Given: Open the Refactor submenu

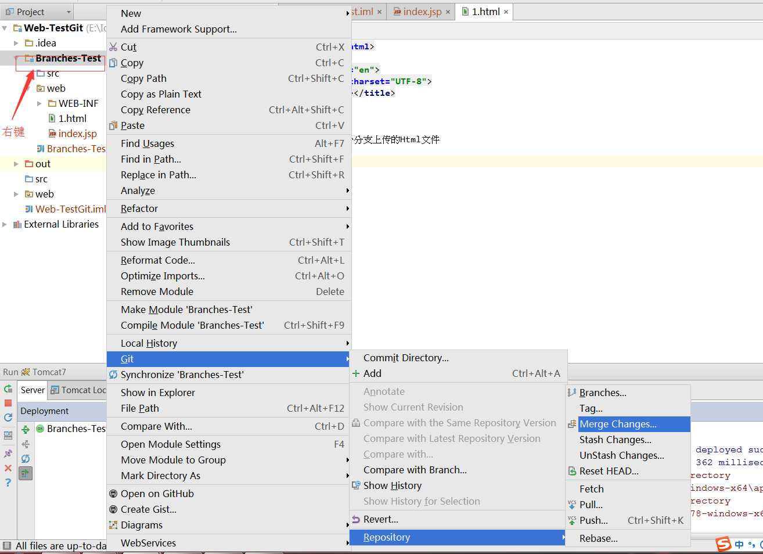Looking at the screenshot, I should 229,208.
